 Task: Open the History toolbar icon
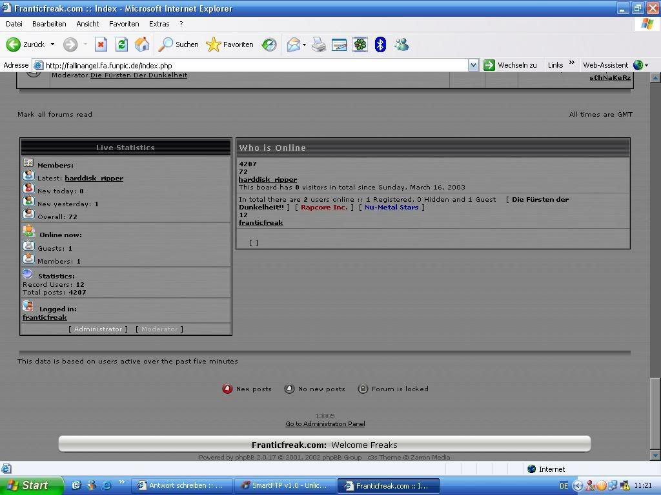pyautogui.click(x=269, y=44)
